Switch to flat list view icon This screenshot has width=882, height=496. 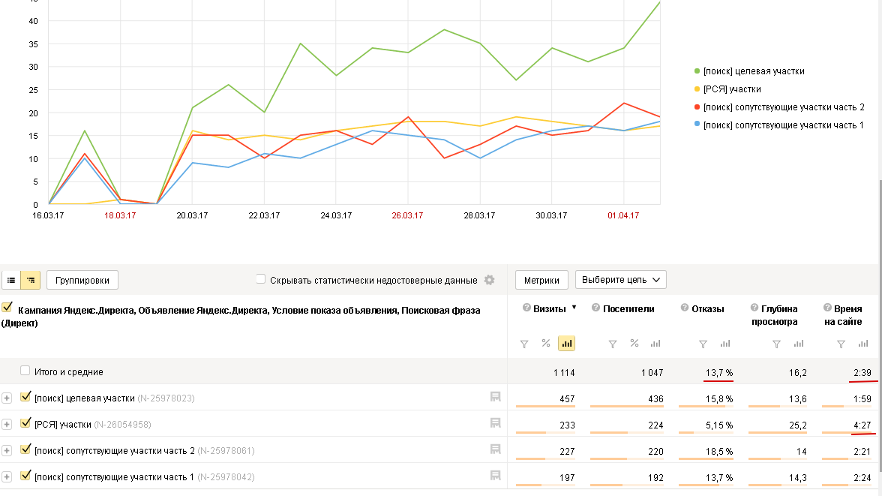pos(11,280)
